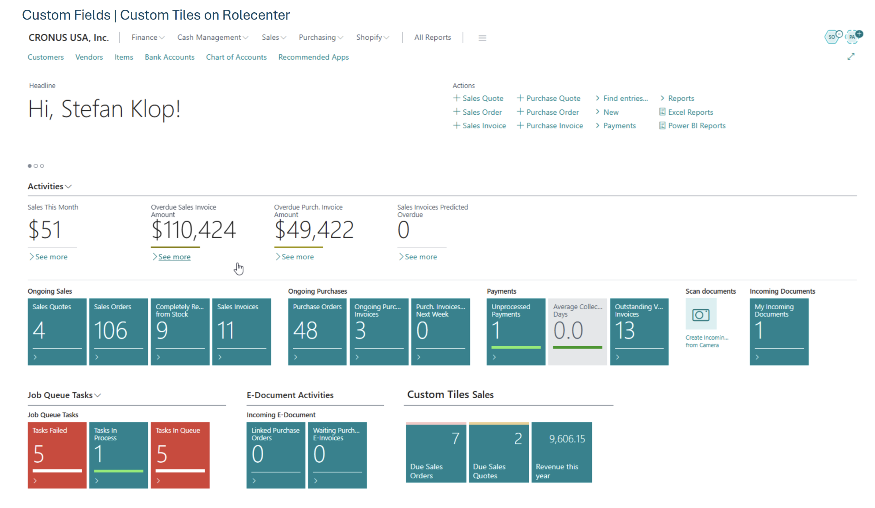Open the All Reports menu item
Image resolution: width=875 pixels, height=508 pixels.
432,38
